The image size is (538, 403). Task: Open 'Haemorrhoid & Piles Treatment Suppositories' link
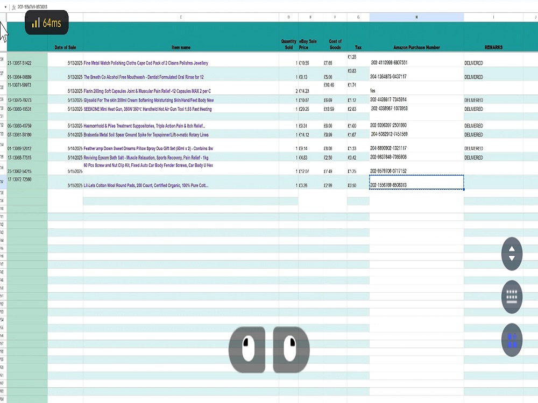pyautogui.click(x=144, y=126)
